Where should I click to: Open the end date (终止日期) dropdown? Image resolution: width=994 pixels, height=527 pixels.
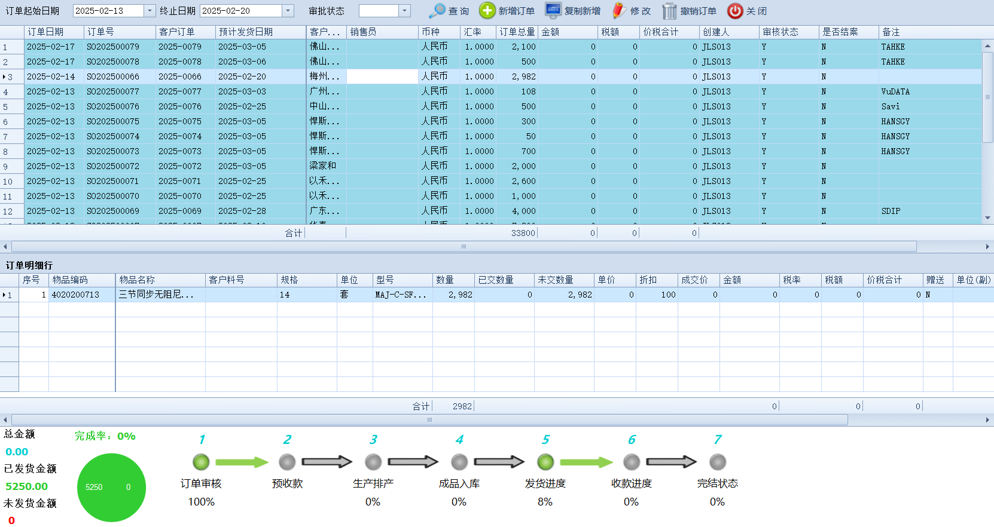click(x=288, y=11)
